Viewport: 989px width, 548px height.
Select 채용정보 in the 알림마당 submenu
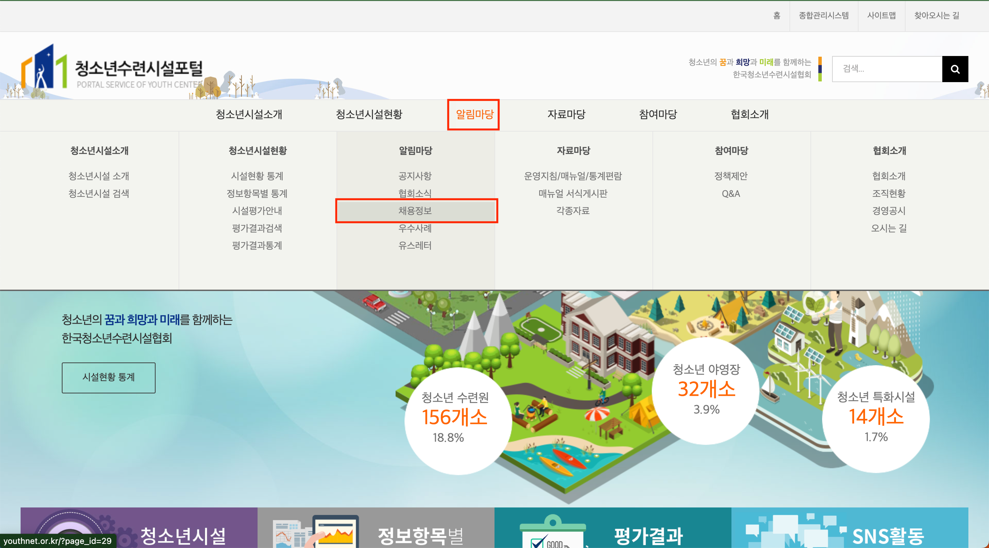(416, 211)
